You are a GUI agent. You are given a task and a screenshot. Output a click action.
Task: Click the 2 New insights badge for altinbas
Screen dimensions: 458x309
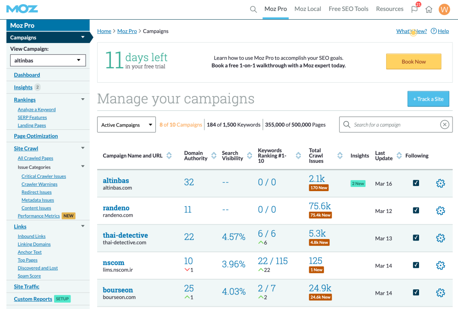[x=358, y=184]
